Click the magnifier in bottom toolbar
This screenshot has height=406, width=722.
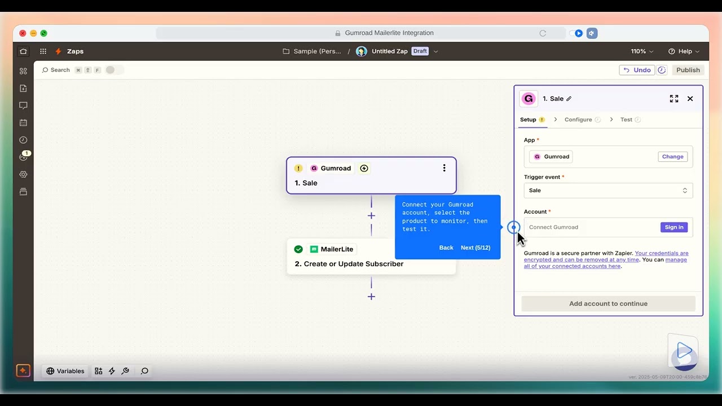144,371
